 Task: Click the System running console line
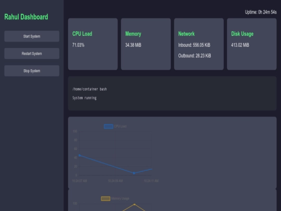pyautogui.click(x=84, y=98)
